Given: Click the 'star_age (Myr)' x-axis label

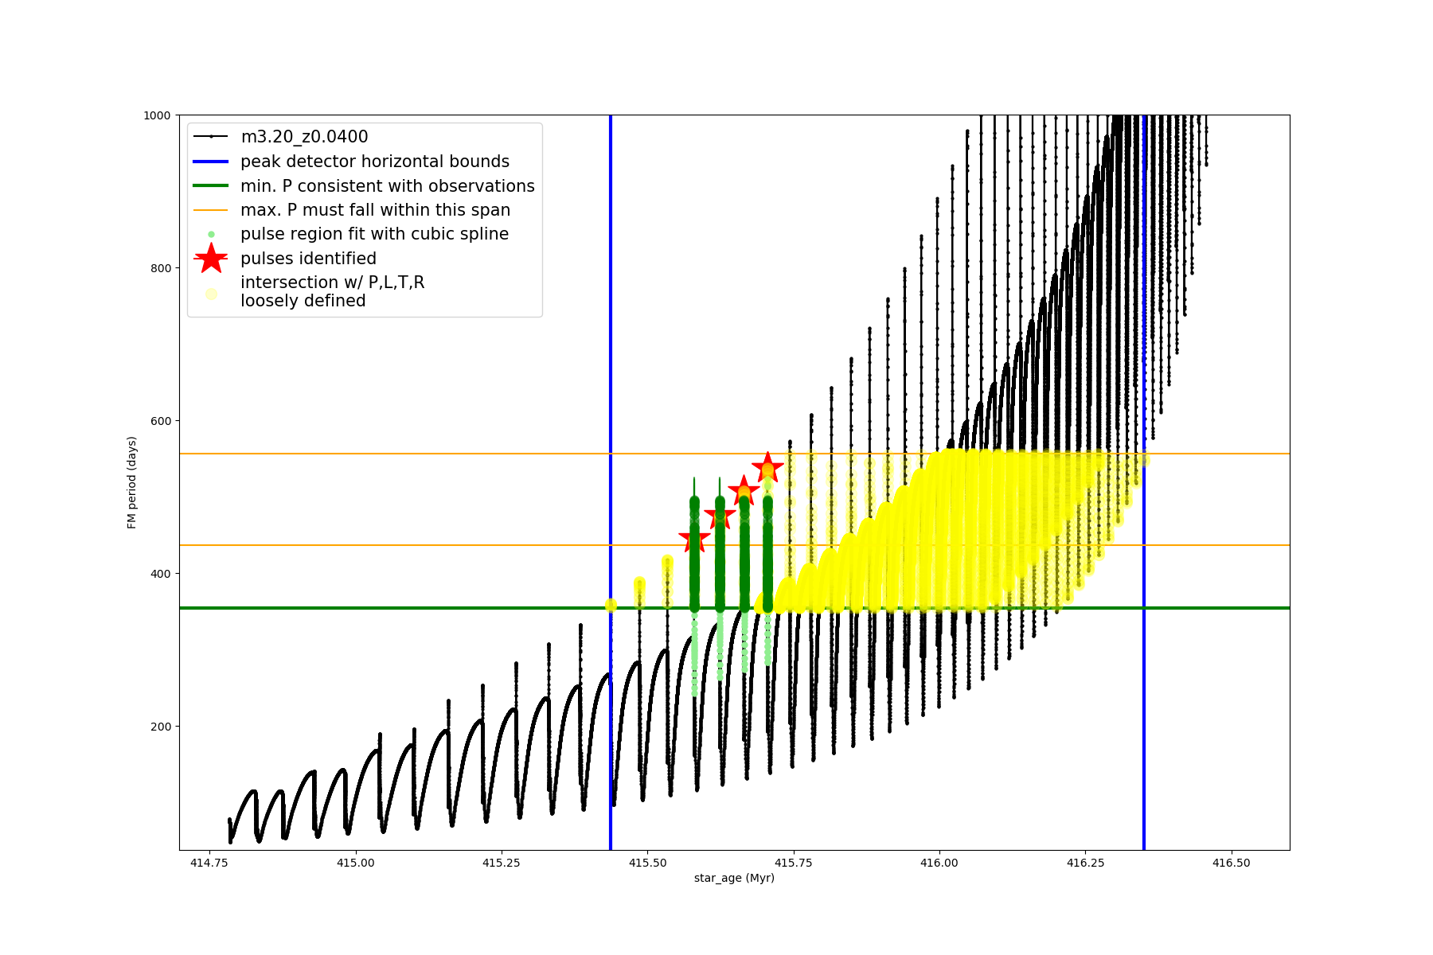Looking at the screenshot, I should pos(734,878).
